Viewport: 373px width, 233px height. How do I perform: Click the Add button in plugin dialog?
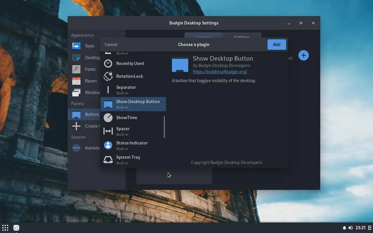click(x=277, y=45)
